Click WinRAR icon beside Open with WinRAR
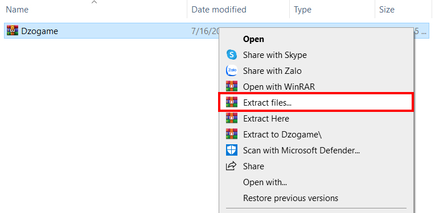The width and height of the screenshot is (435, 213). click(232, 86)
